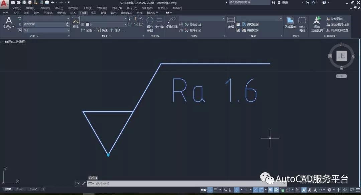Viewport: 361px width, 195px height.
Task: Click the workspace switching gear icon
Action: coord(329,190)
